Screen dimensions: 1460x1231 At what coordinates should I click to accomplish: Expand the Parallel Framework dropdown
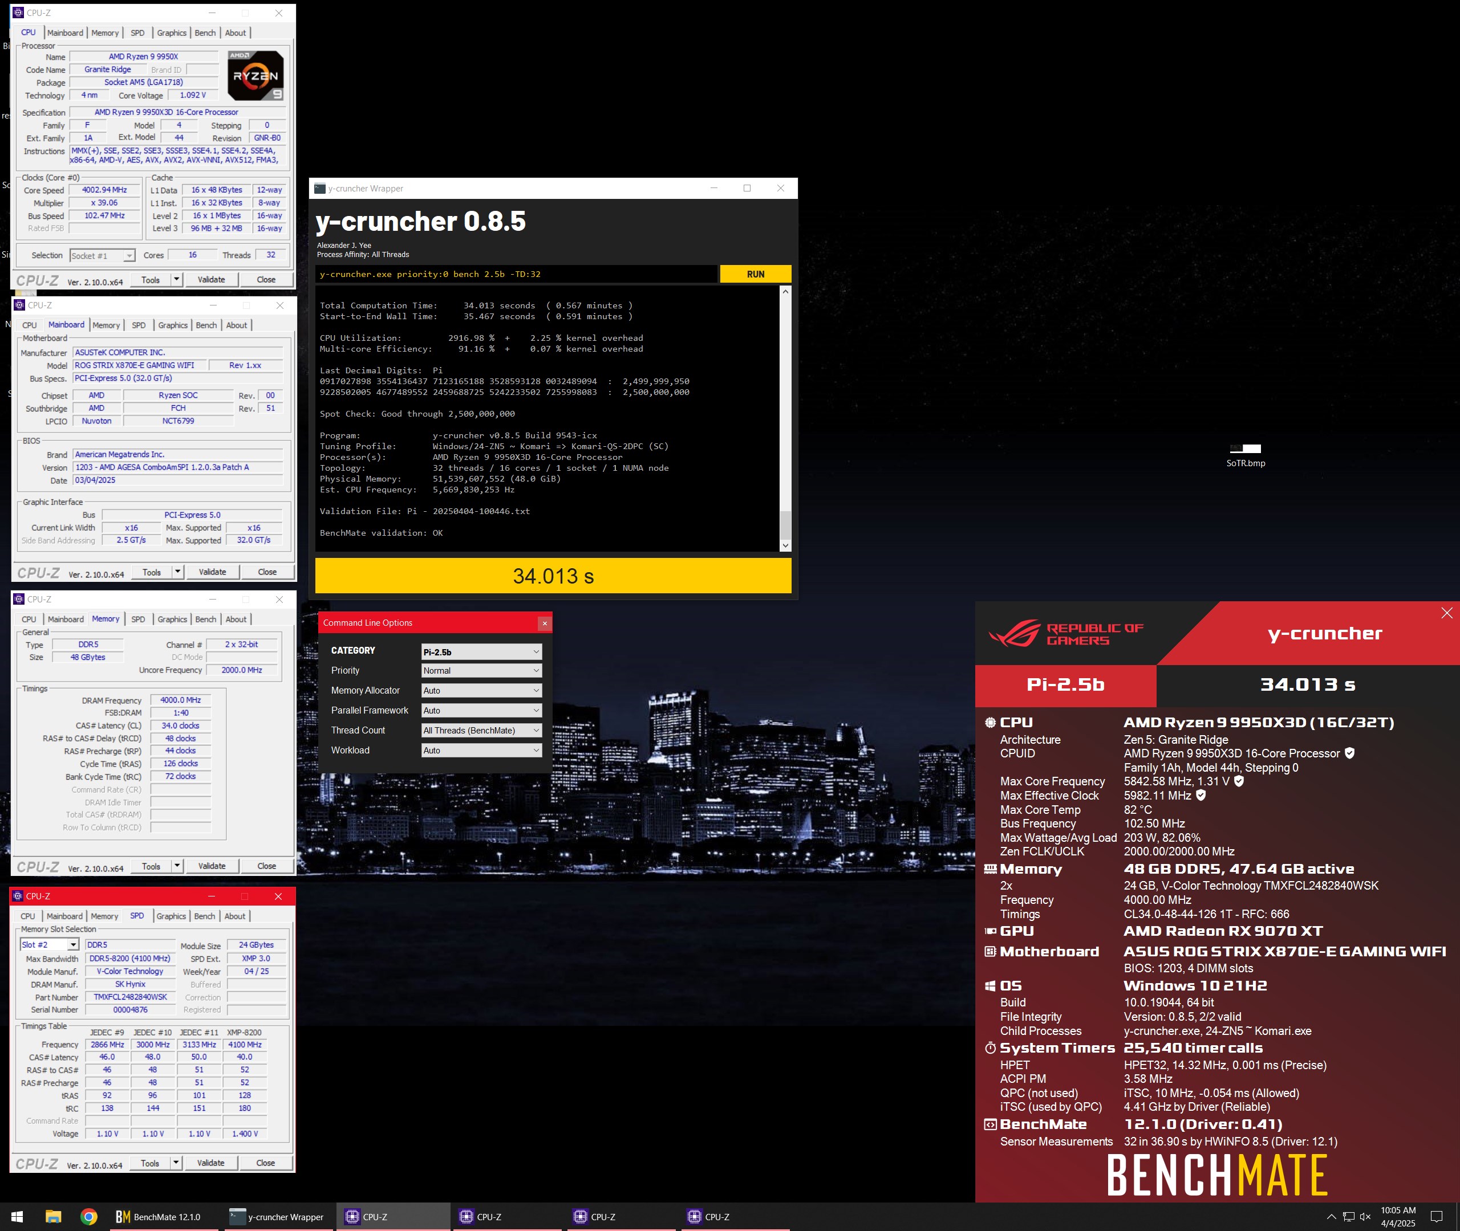481,711
